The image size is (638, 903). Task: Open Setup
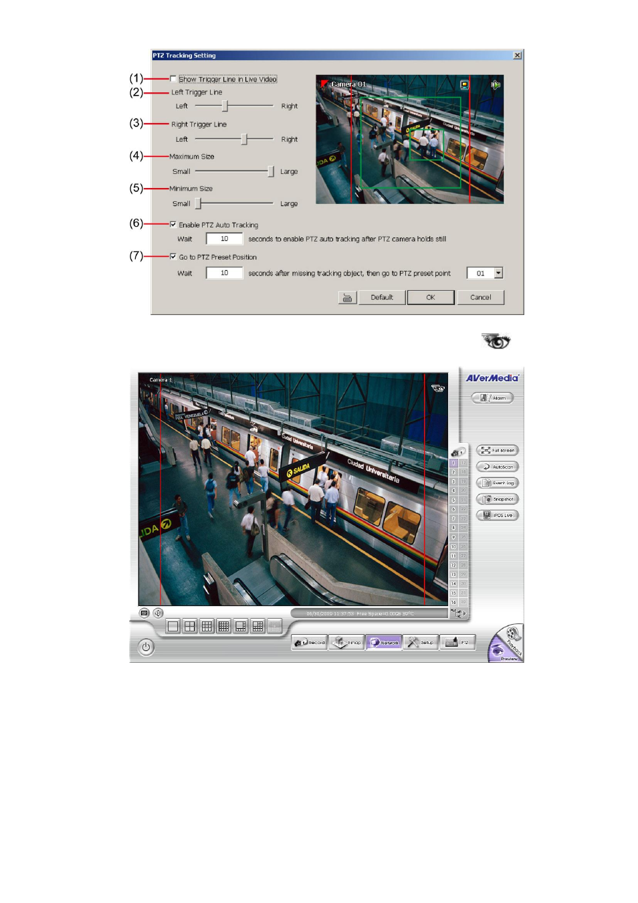click(421, 643)
